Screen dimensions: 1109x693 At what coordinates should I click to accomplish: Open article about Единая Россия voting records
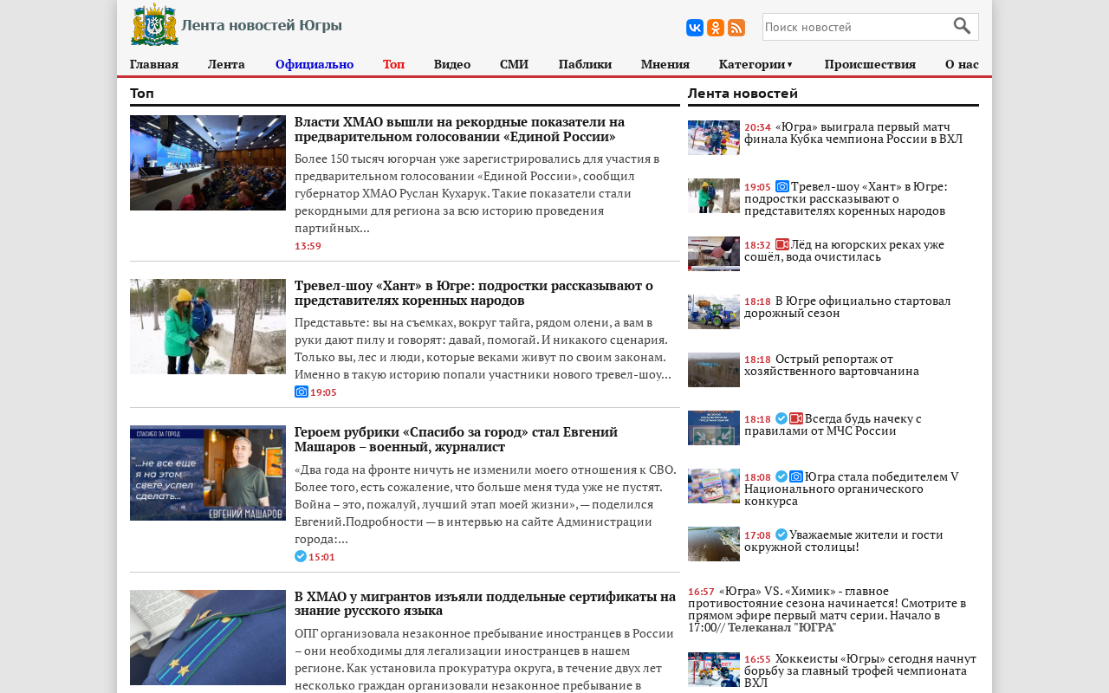pos(459,129)
